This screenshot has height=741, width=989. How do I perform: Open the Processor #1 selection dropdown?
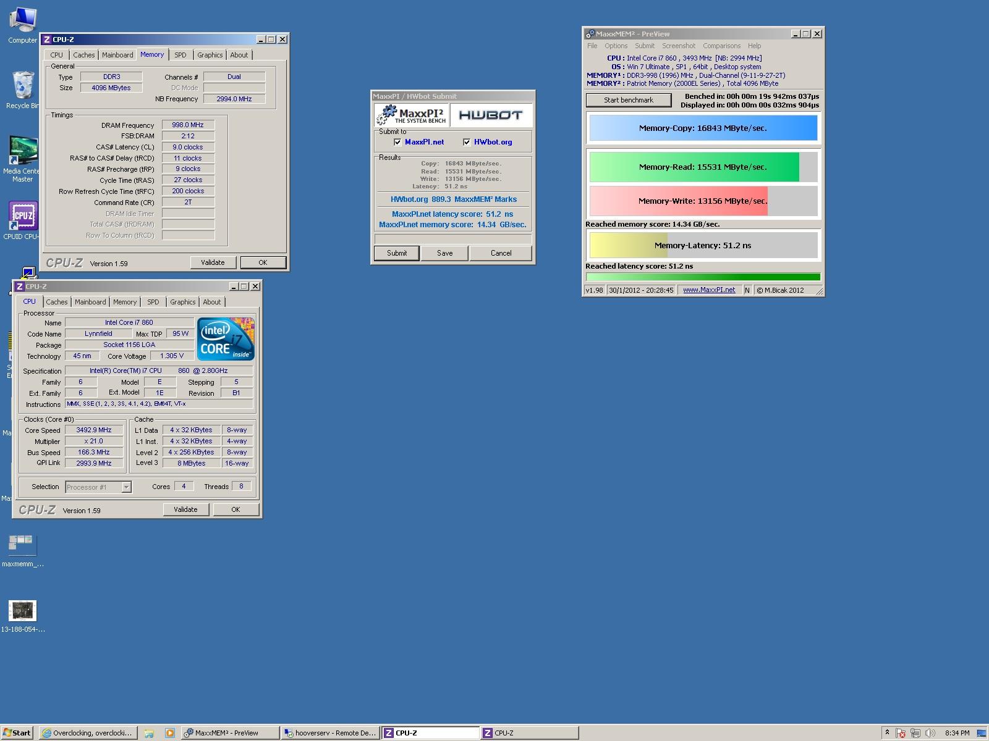[126, 487]
